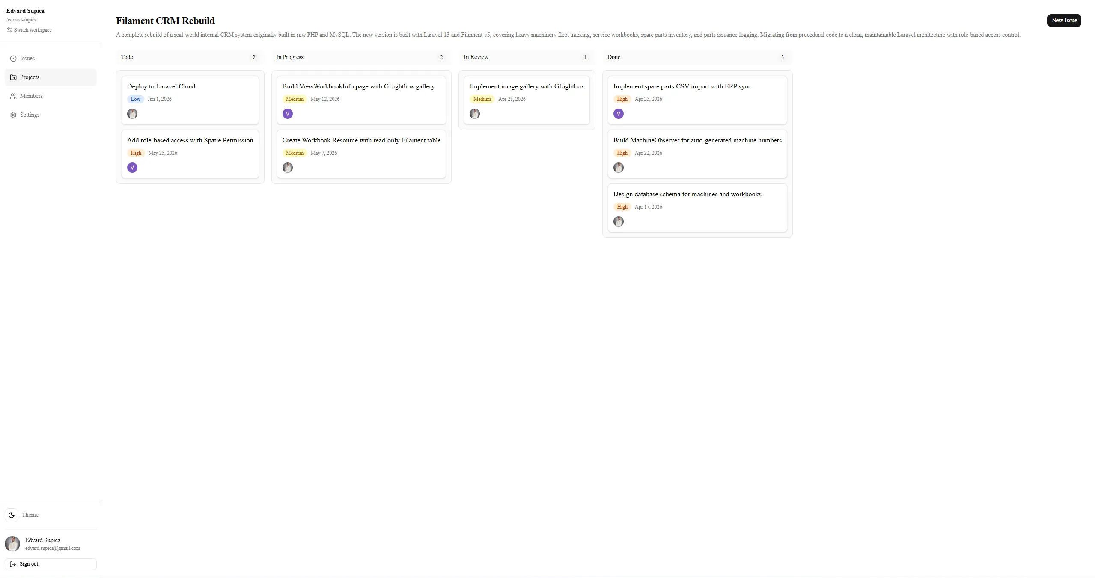Click High badge on Design database schema card
Viewport: 1095px width, 578px height.
click(622, 207)
